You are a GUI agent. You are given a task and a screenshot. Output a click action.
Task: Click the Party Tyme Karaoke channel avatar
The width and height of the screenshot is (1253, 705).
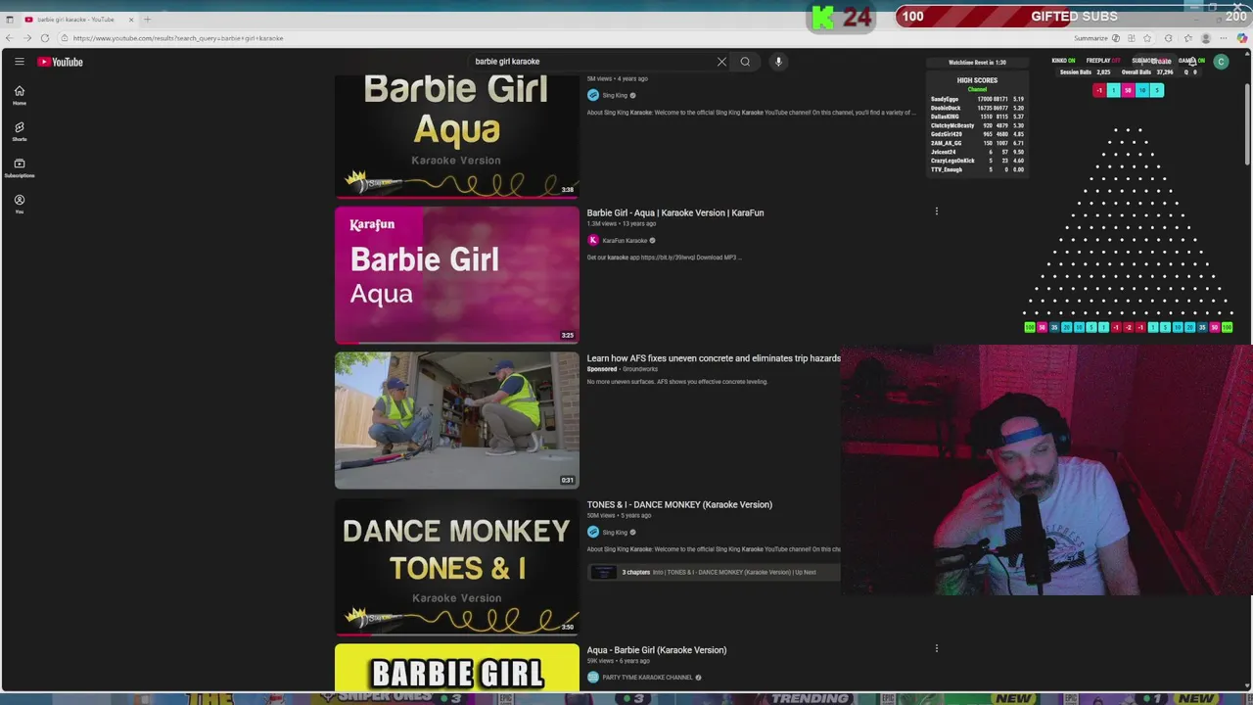tap(592, 677)
